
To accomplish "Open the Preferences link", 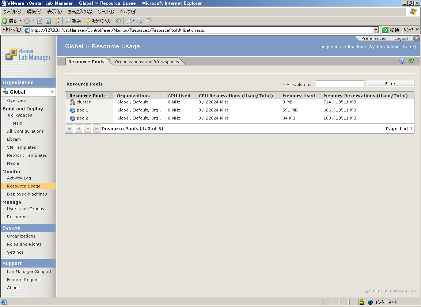I will tap(373, 38).
